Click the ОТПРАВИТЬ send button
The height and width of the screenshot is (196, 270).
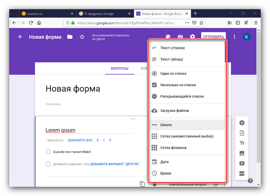click(x=213, y=36)
